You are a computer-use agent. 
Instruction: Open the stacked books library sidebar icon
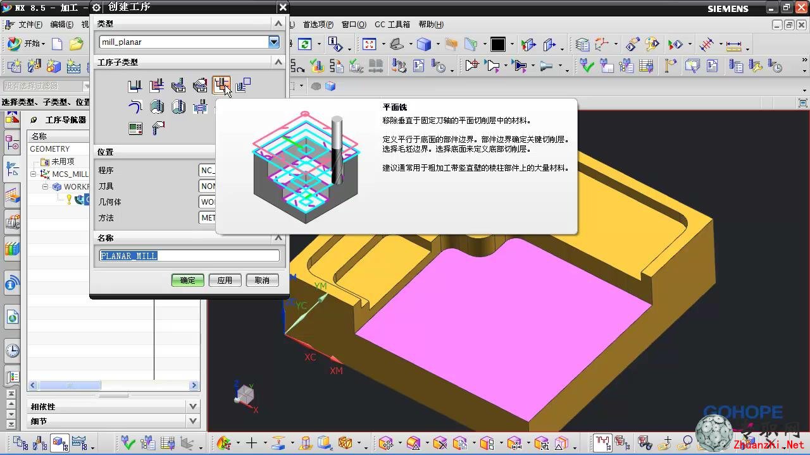click(x=12, y=248)
